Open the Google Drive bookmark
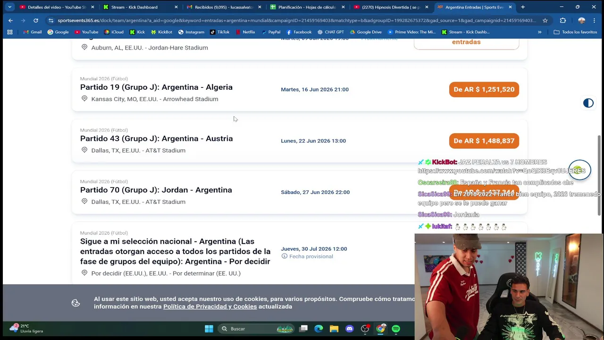Screen dimensions: 604x340 [x=366, y=32]
